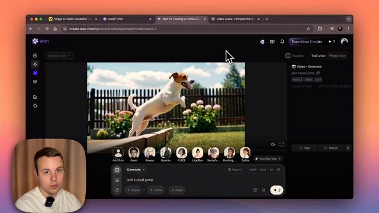Viewport: 379px width, 213px height.
Task: Open the compass Explore icon in sidebar
Action: point(35,56)
